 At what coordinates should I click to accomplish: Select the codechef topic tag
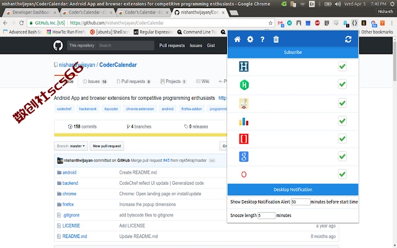64,109
